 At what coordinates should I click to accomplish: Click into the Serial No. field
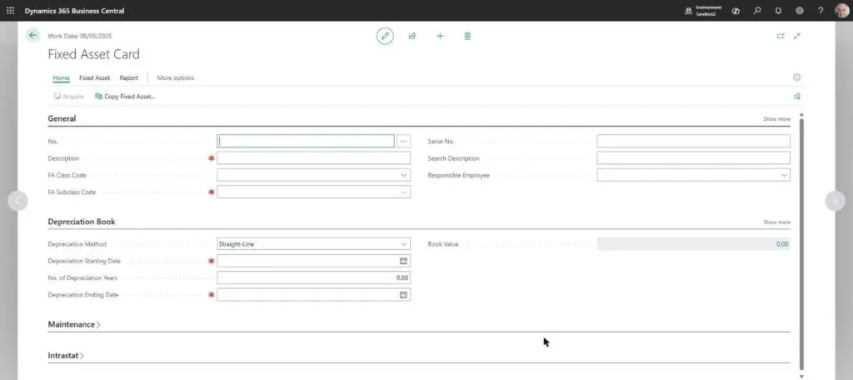pos(694,141)
